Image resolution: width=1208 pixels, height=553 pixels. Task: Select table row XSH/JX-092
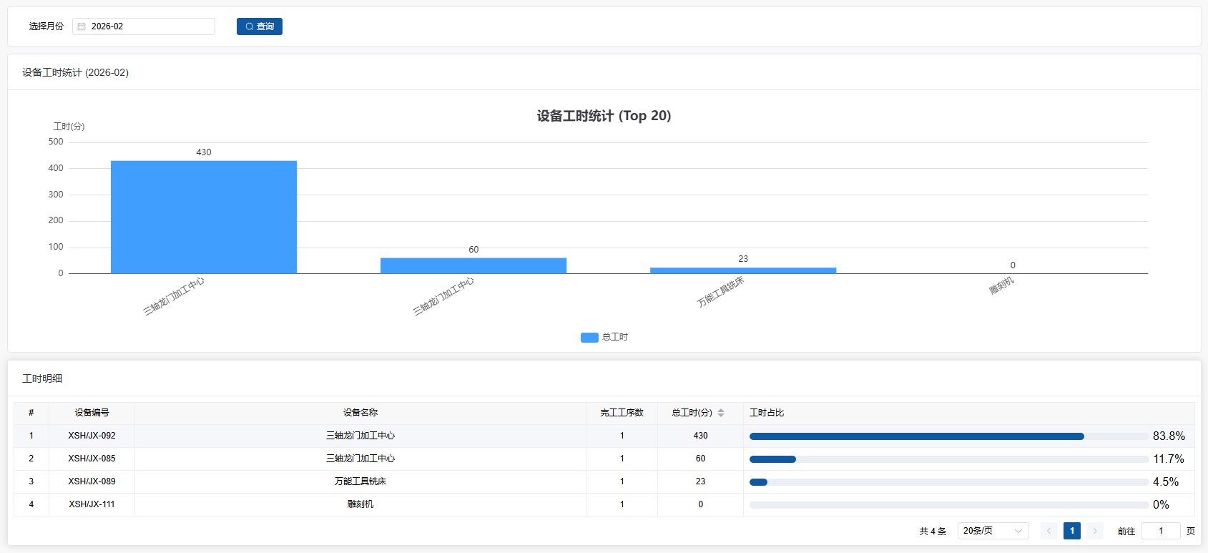point(92,436)
